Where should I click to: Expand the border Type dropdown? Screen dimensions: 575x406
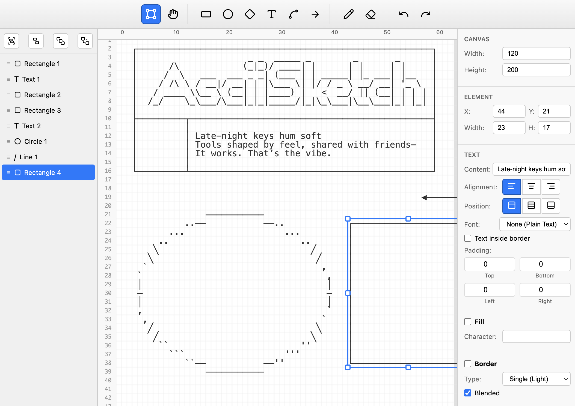click(x=536, y=379)
